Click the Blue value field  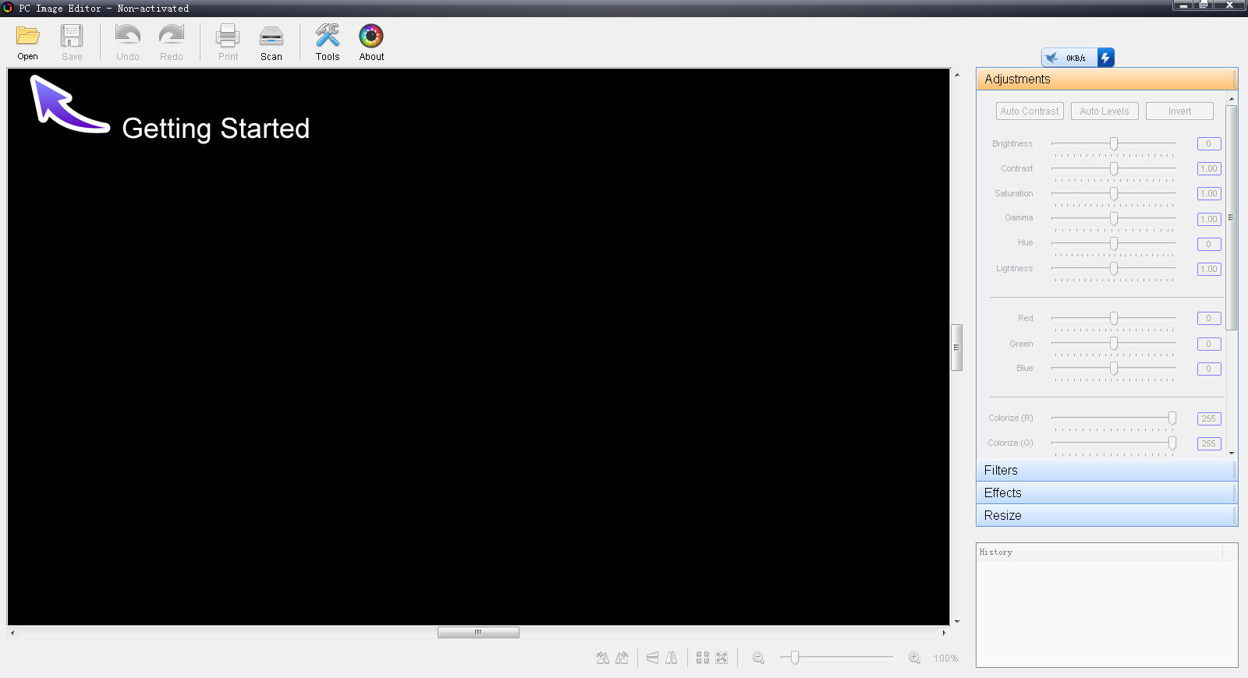pyautogui.click(x=1209, y=369)
